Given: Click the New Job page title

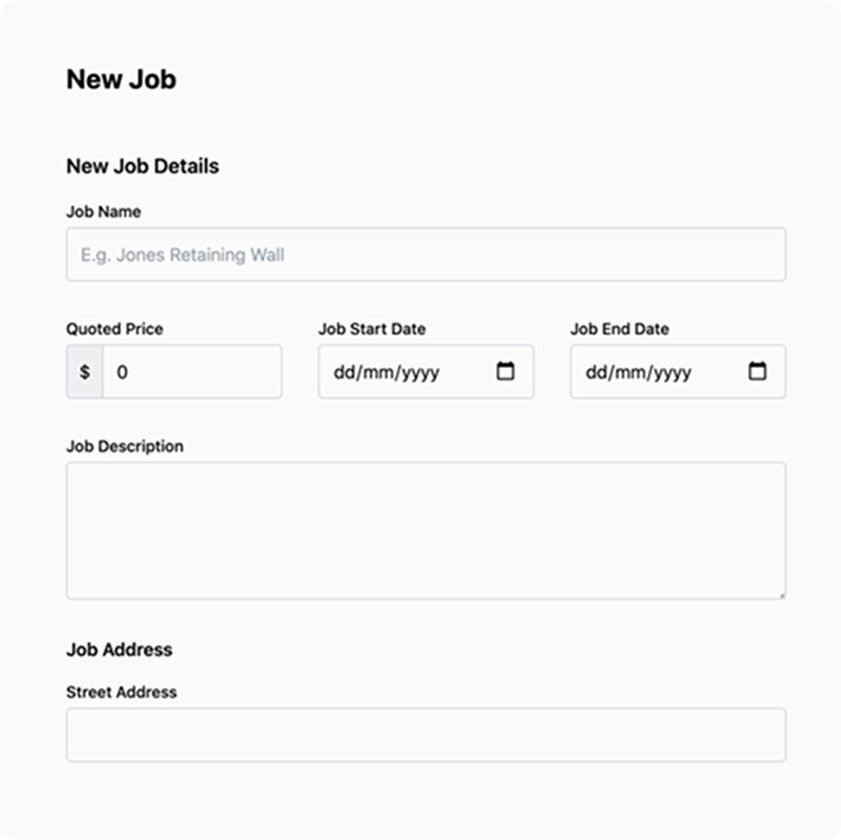Looking at the screenshot, I should 120,78.
